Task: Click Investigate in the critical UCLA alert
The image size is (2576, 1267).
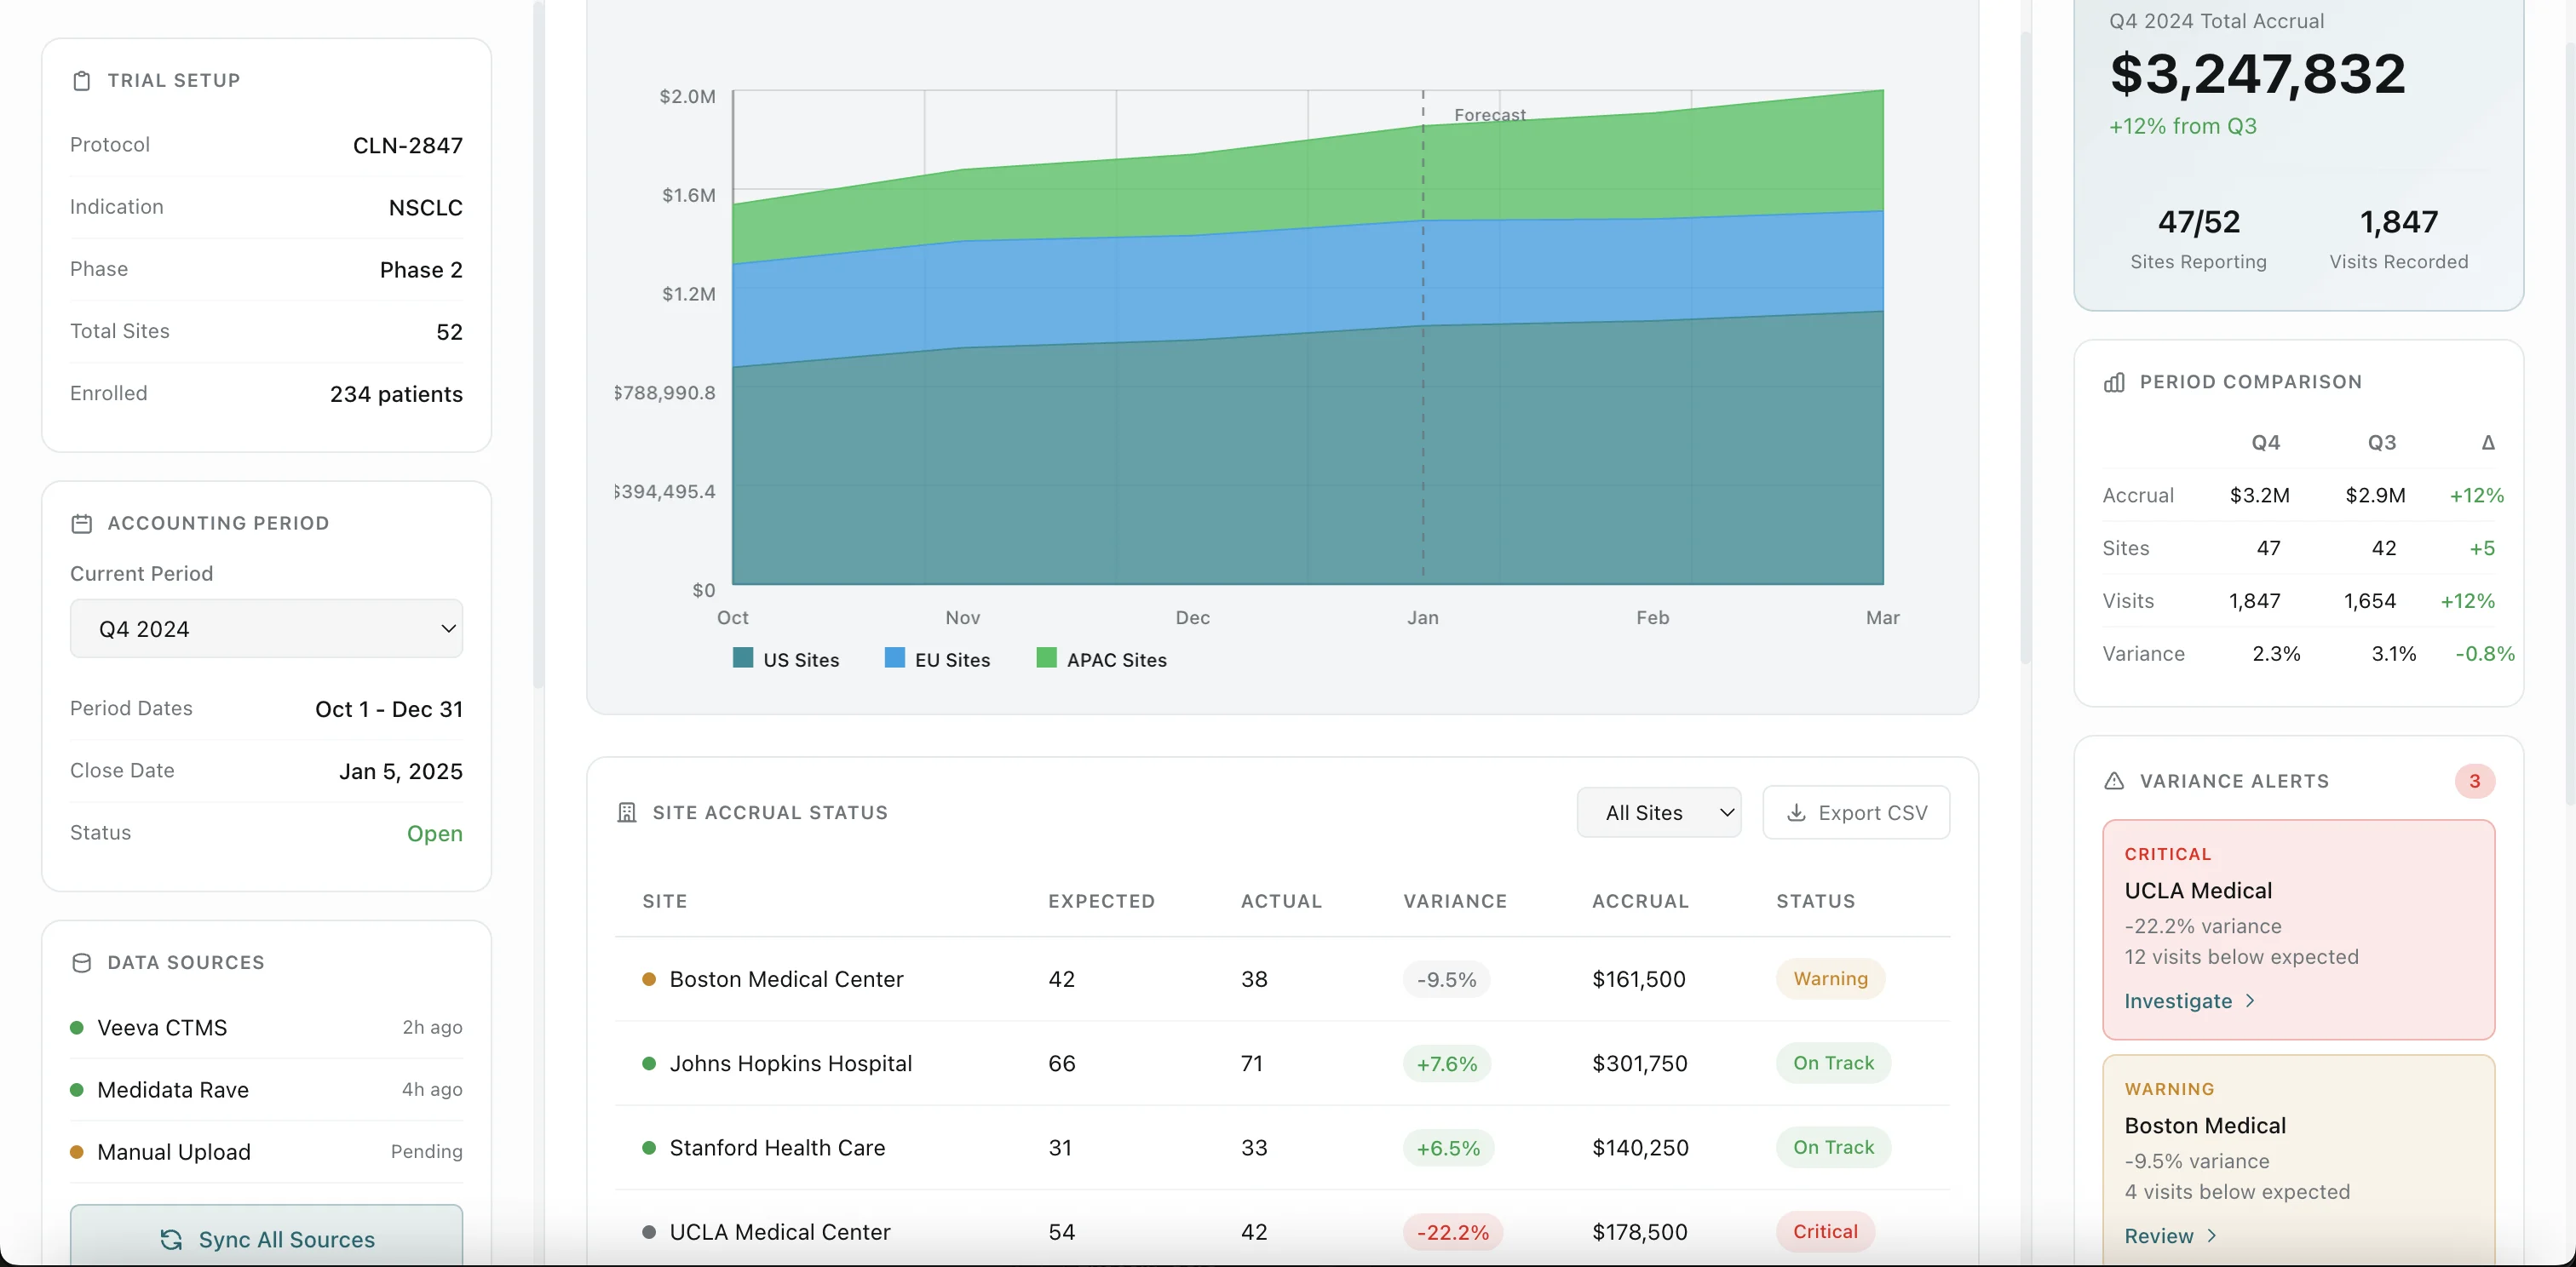Action: pos(2178,1001)
